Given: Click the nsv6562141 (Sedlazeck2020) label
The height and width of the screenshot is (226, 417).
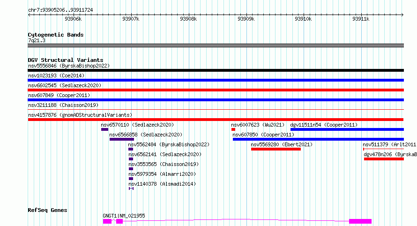Looking at the screenshot, I should click(165, 154).
